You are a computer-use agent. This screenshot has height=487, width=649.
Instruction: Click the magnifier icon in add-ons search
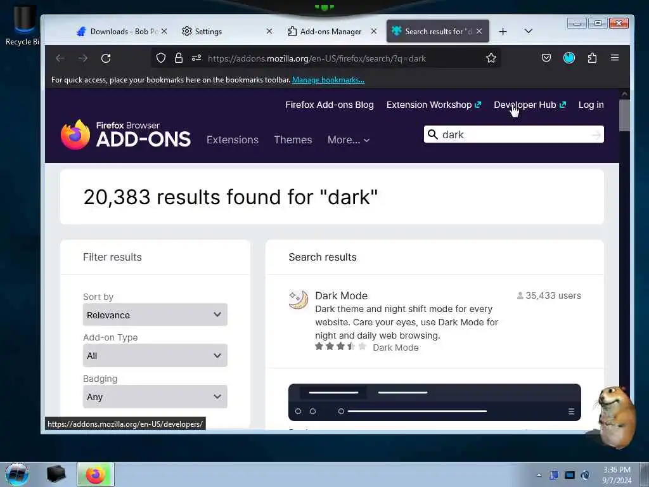pos(432,134)
